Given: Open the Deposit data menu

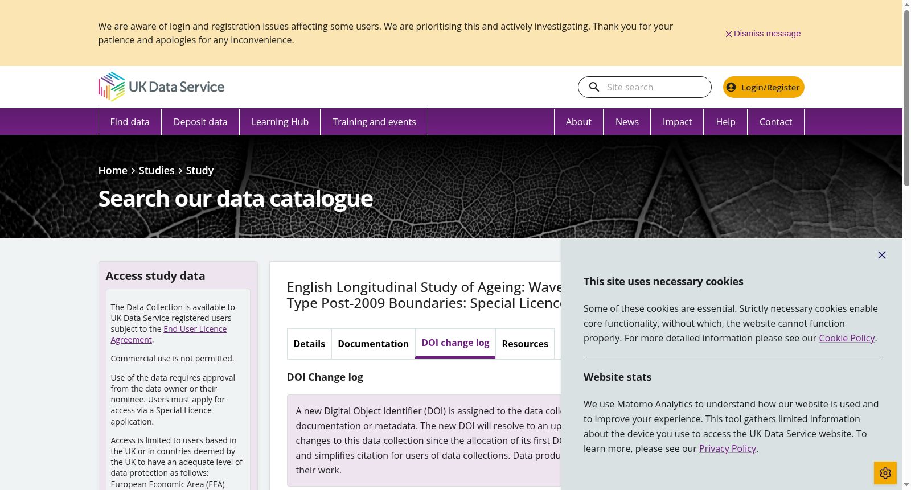Looking at the screenshot, I should [200, 122].
